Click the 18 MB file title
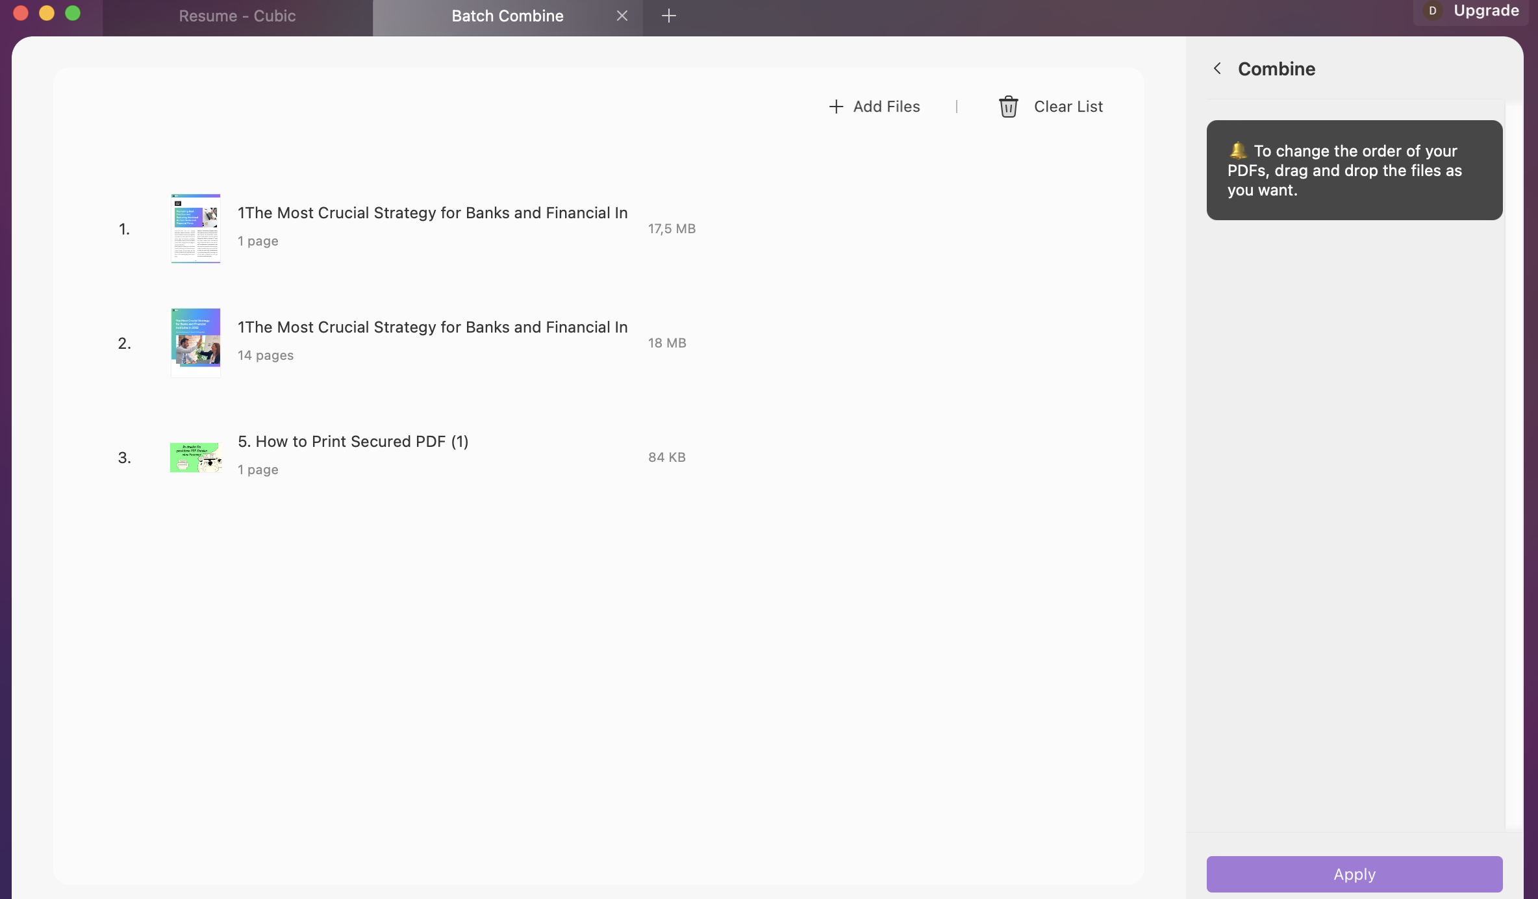Screen dimensions: 1538x899 (433, 327)
